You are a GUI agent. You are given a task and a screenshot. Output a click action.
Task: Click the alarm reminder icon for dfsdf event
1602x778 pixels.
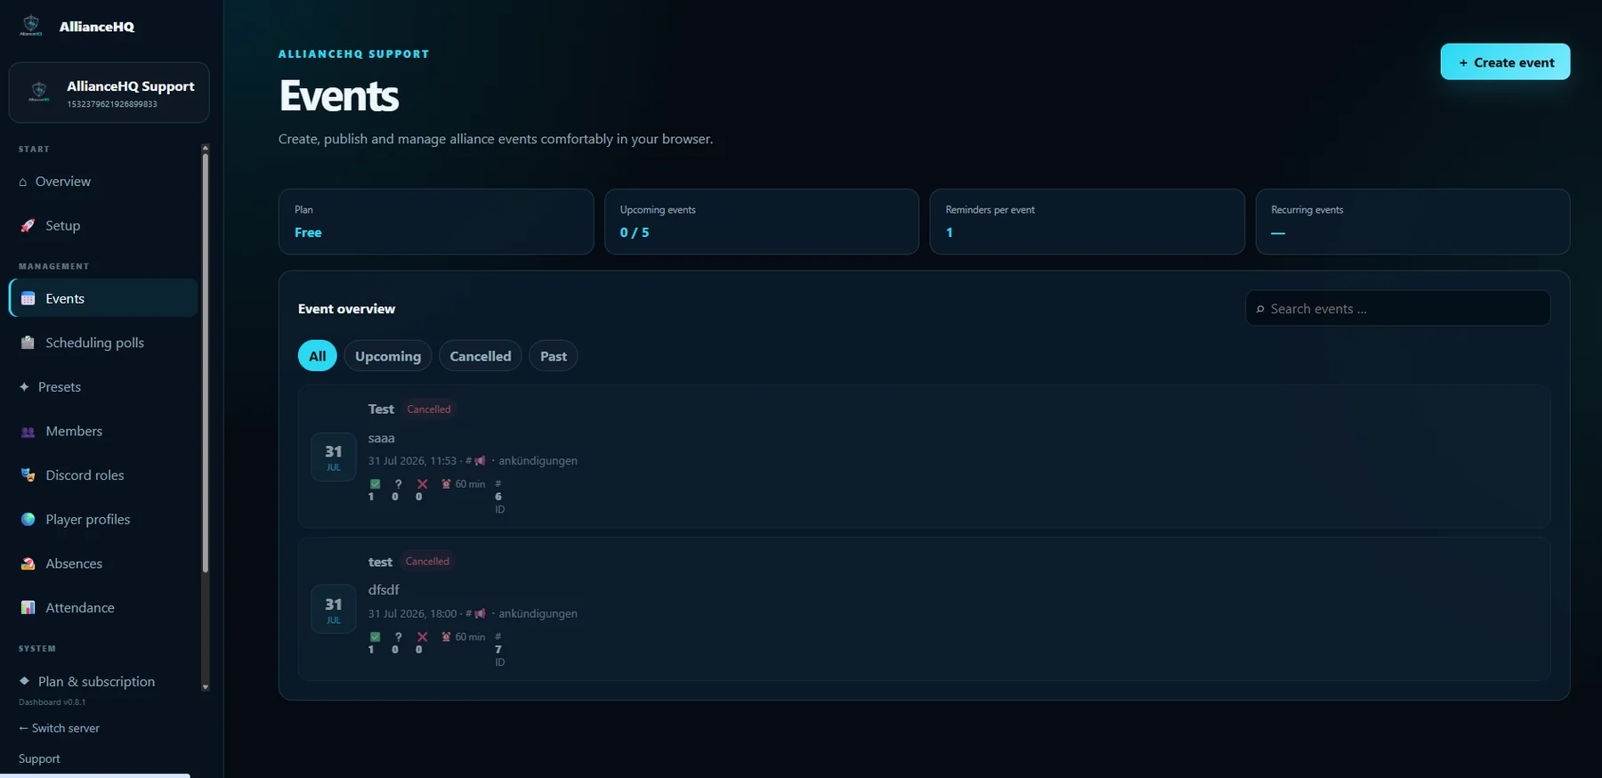(446, 637)
